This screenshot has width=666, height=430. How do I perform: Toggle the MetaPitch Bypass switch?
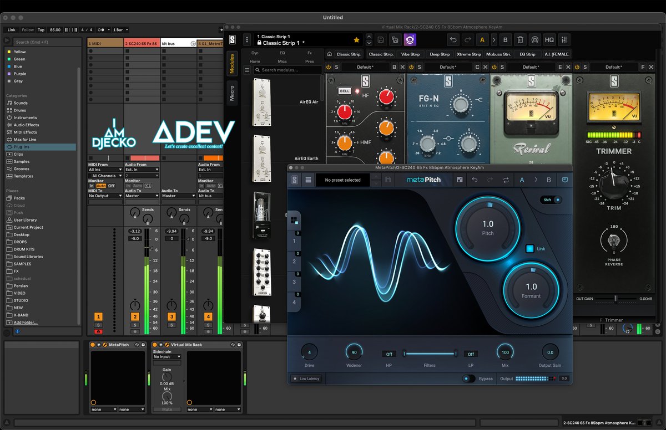pyautogui.click(x=469, y=378)
